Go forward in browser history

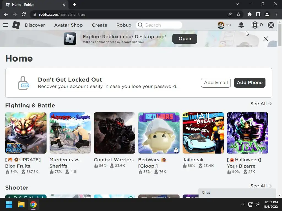15,14
